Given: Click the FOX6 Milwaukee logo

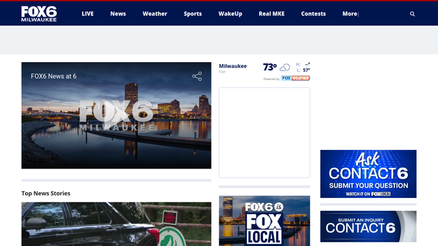Looking at the screenshot, I should [x=39, y=13].
